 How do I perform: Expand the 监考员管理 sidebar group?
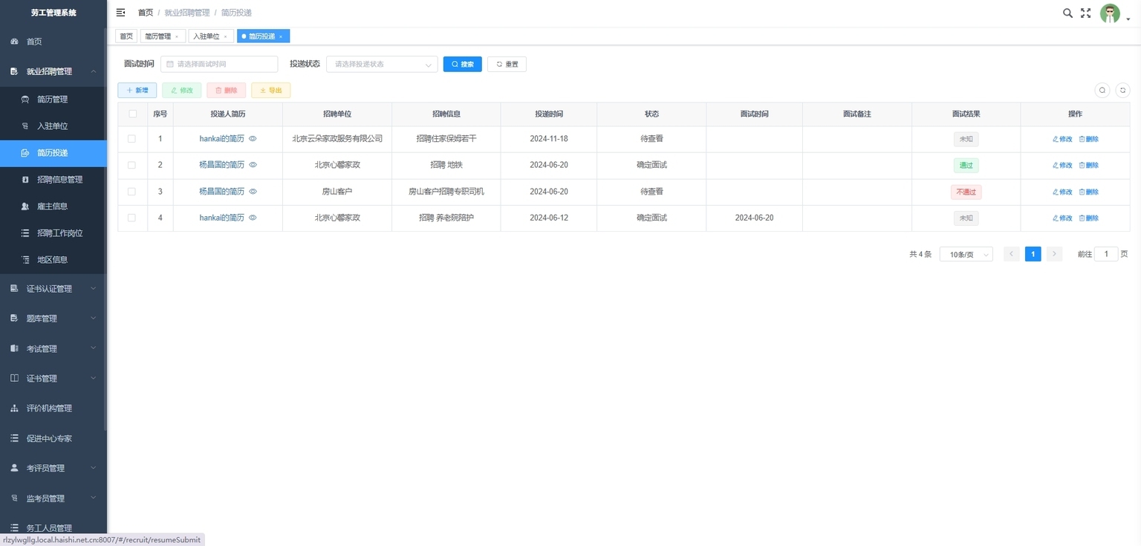[x=53, y=498]
